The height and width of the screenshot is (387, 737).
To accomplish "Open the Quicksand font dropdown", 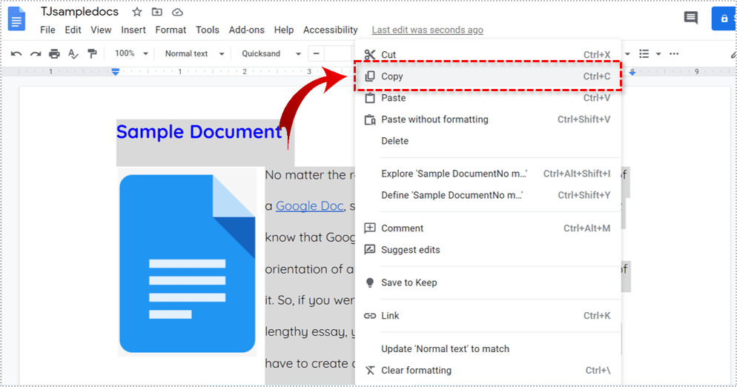I will [x=271, y=53].
